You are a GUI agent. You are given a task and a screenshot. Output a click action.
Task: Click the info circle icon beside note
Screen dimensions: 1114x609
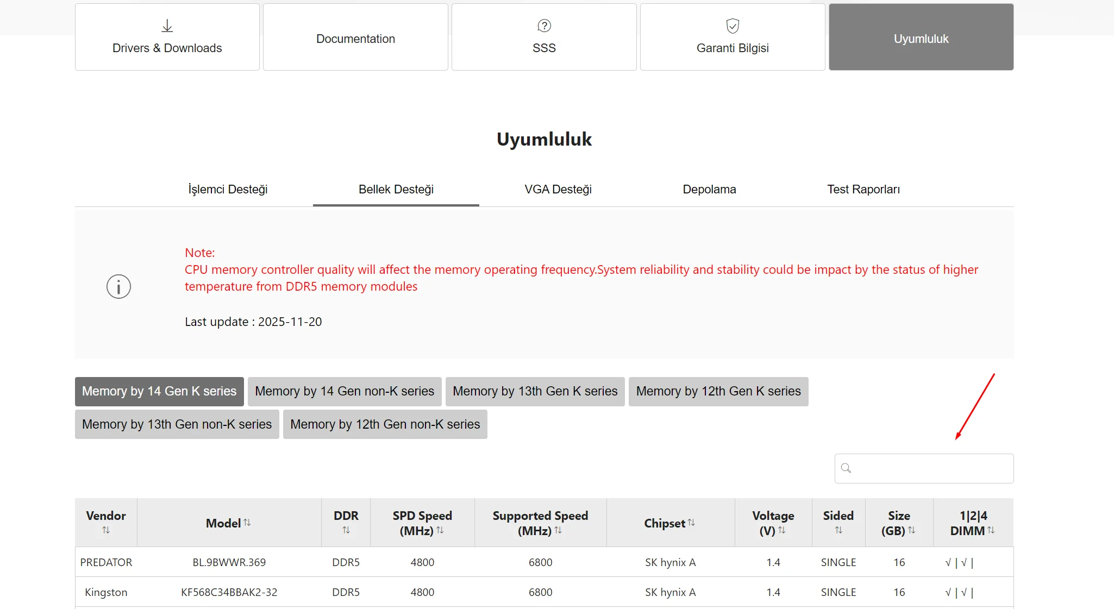pyautogui.click(x=118, y=286)
